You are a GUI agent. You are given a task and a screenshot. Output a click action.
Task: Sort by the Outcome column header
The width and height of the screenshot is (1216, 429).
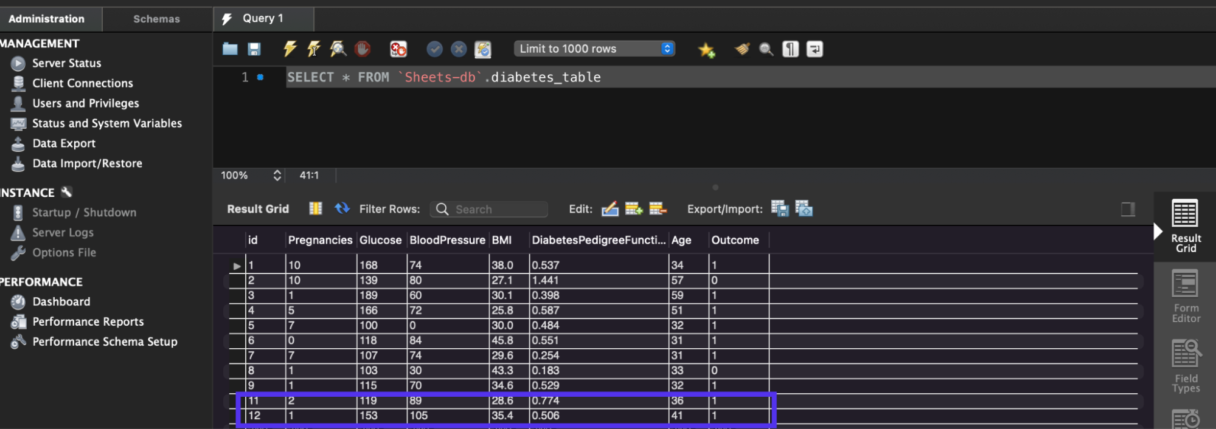tap(739, 240)
